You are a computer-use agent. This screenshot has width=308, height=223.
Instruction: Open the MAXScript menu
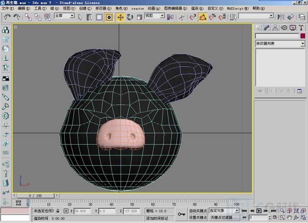coord(238,9)
